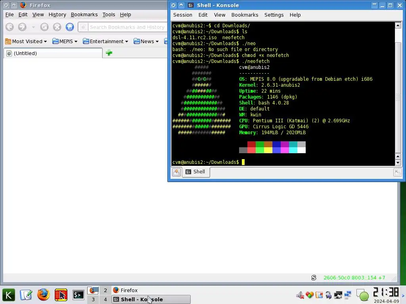Open the KDE K menu launcher

click(x=9, y=294)
